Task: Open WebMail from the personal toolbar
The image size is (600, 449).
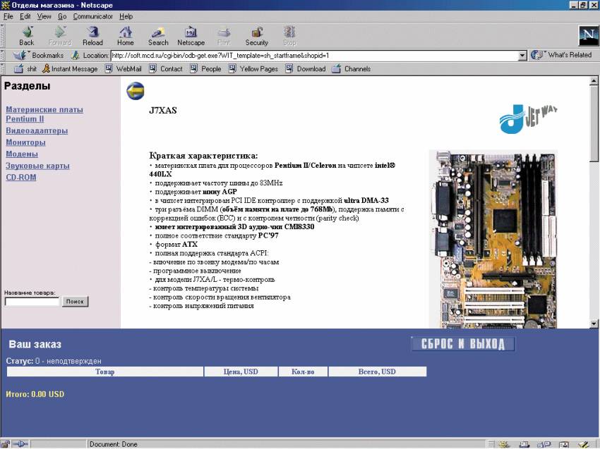Action: pyautogui.click(x=124, y=69)
